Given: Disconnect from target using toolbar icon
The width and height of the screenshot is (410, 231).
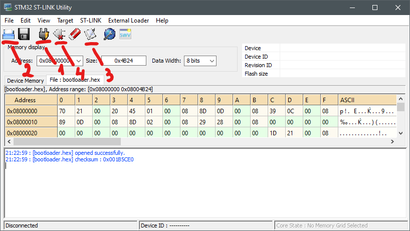Looking at the screenshot, I should tap(59, 34).
